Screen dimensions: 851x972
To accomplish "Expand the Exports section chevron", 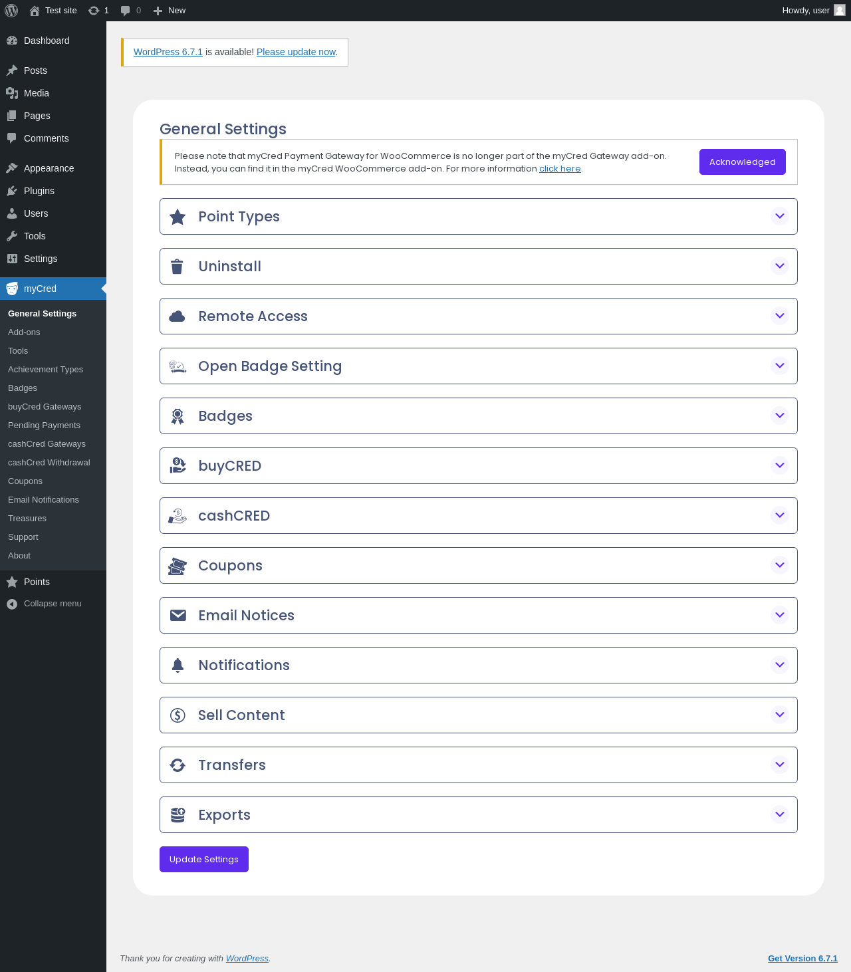I will click(x=780, y=814).
